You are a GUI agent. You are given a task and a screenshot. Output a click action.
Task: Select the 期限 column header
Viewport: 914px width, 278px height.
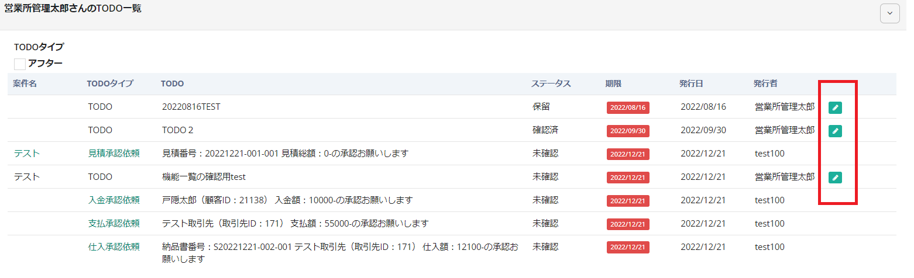tap(614, 84)
